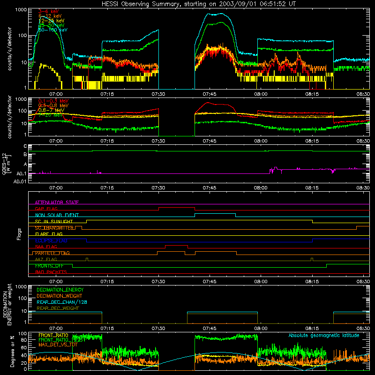The image size is (375, 375).
Task: Select the REAR_DEC_CHAN/128 legend label
Action: (62, 302)
